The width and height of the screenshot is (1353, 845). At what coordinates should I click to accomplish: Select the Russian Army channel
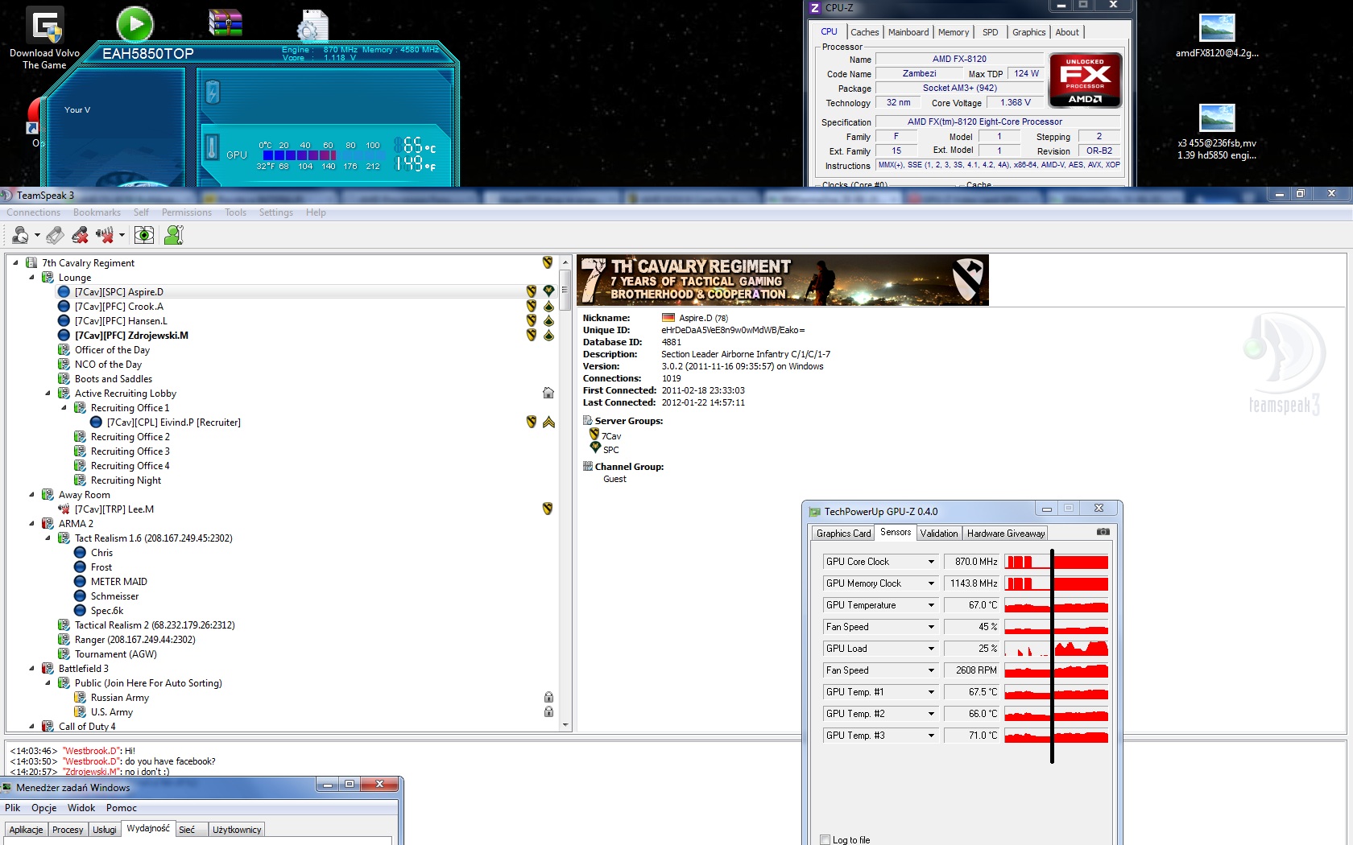[119, 698]
